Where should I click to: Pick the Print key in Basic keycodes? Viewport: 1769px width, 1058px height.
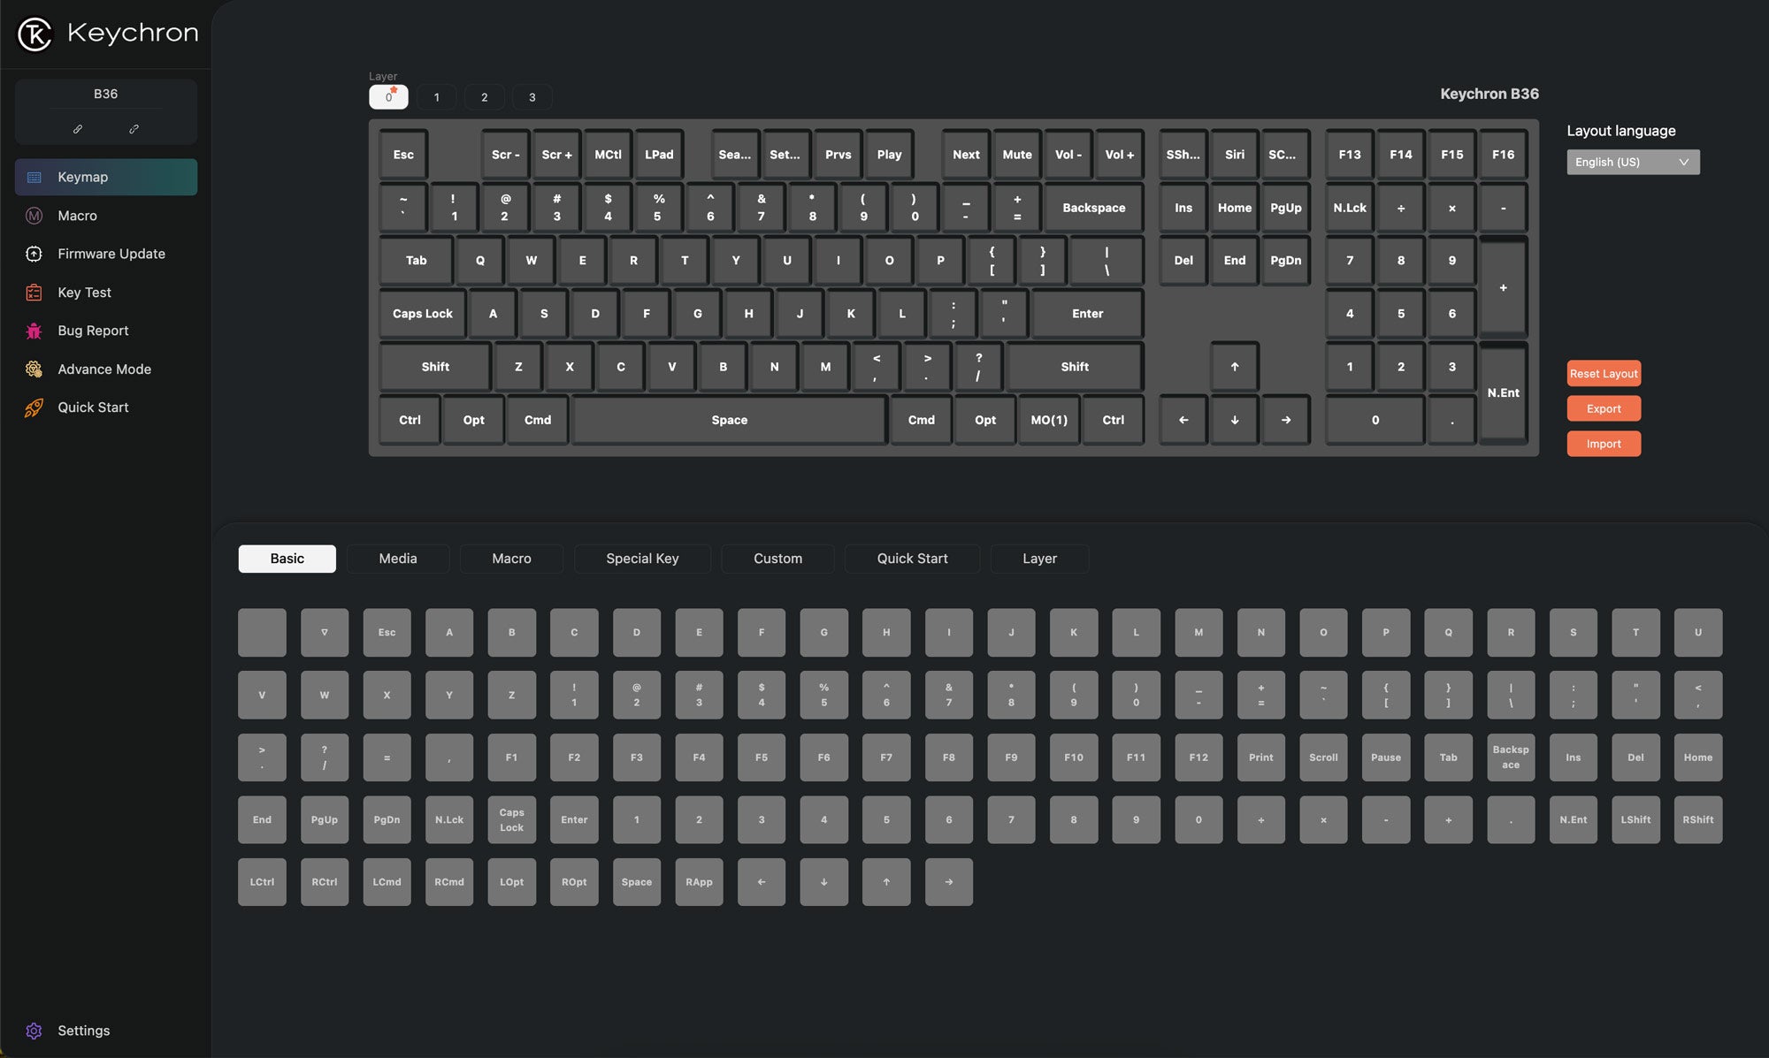coord(1260,757)
